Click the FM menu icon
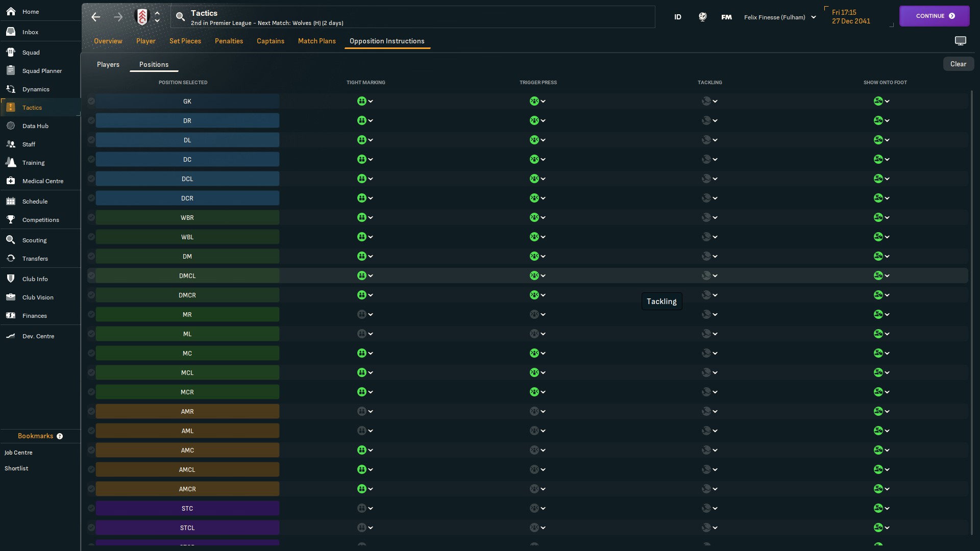Viewport: 980px width, 551px height. (x=726, y=17)
